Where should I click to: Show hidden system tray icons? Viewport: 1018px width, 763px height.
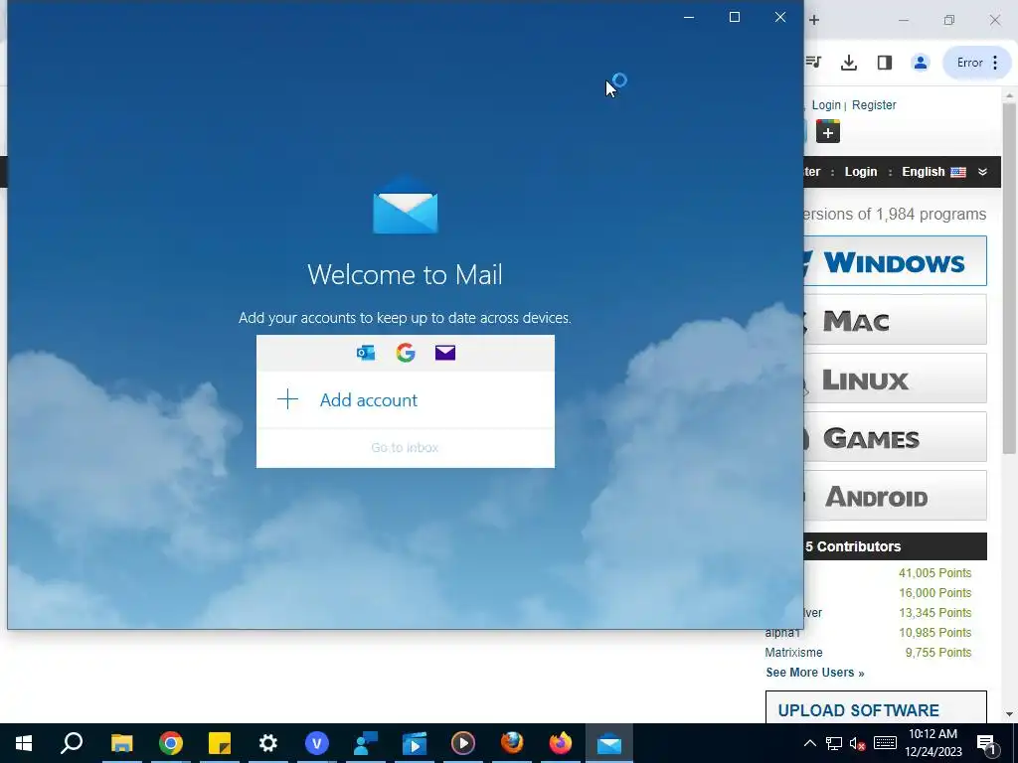click(809, 743)
